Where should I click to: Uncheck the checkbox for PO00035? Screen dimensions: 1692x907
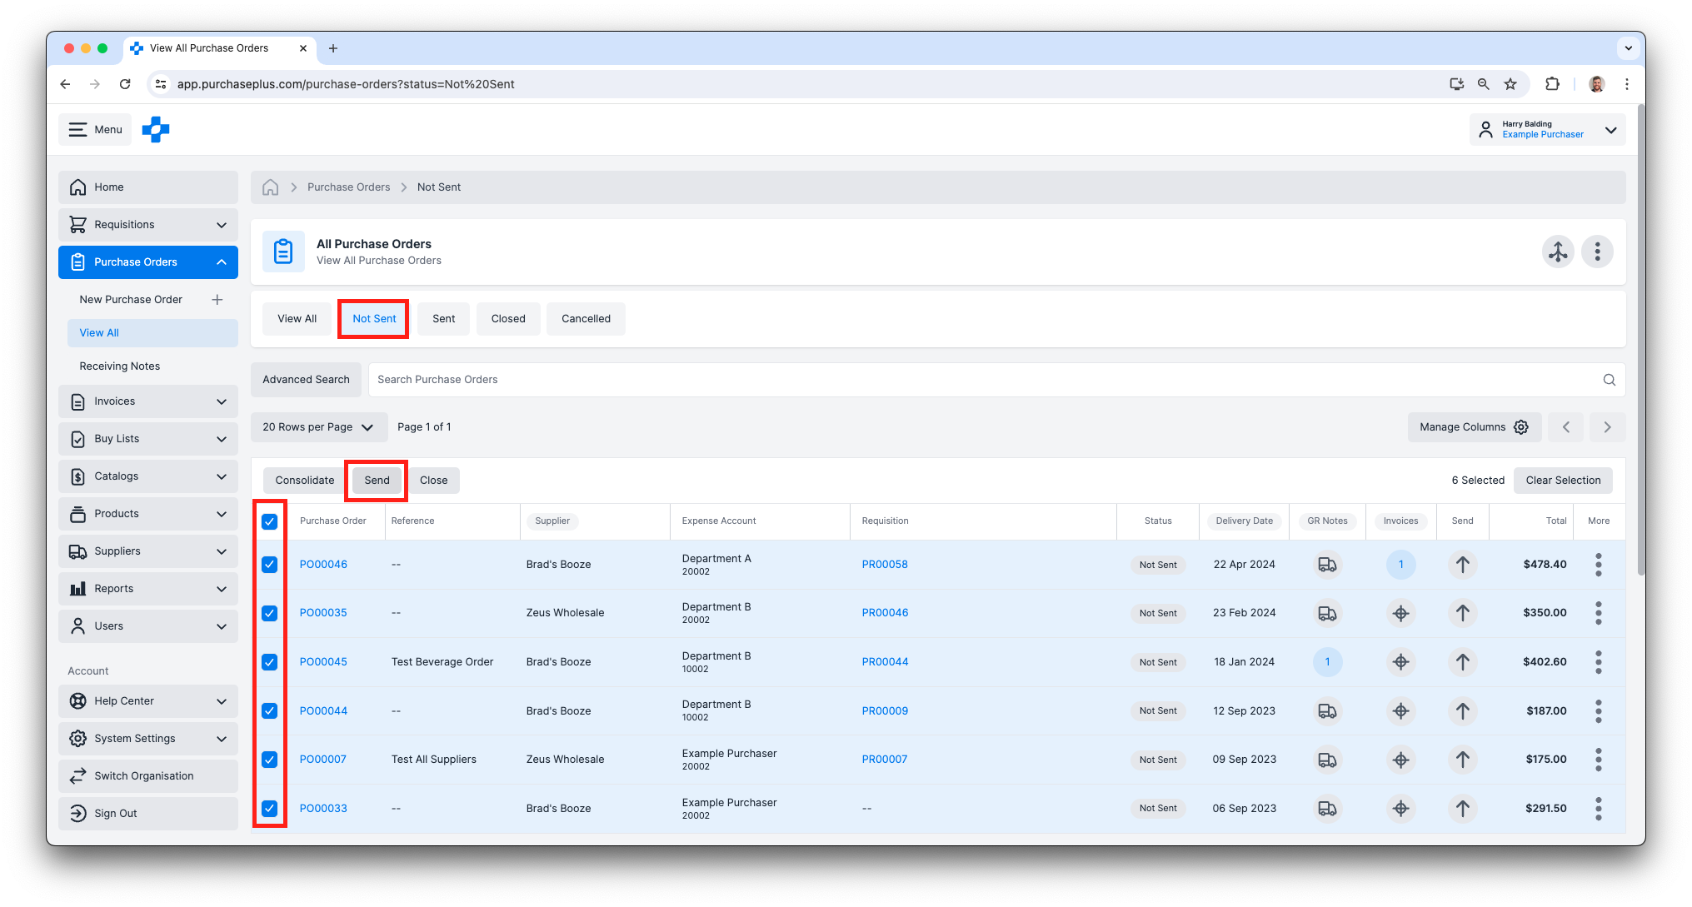point(269,613)
